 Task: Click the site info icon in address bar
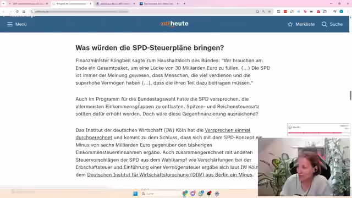(x=32, y=12)
